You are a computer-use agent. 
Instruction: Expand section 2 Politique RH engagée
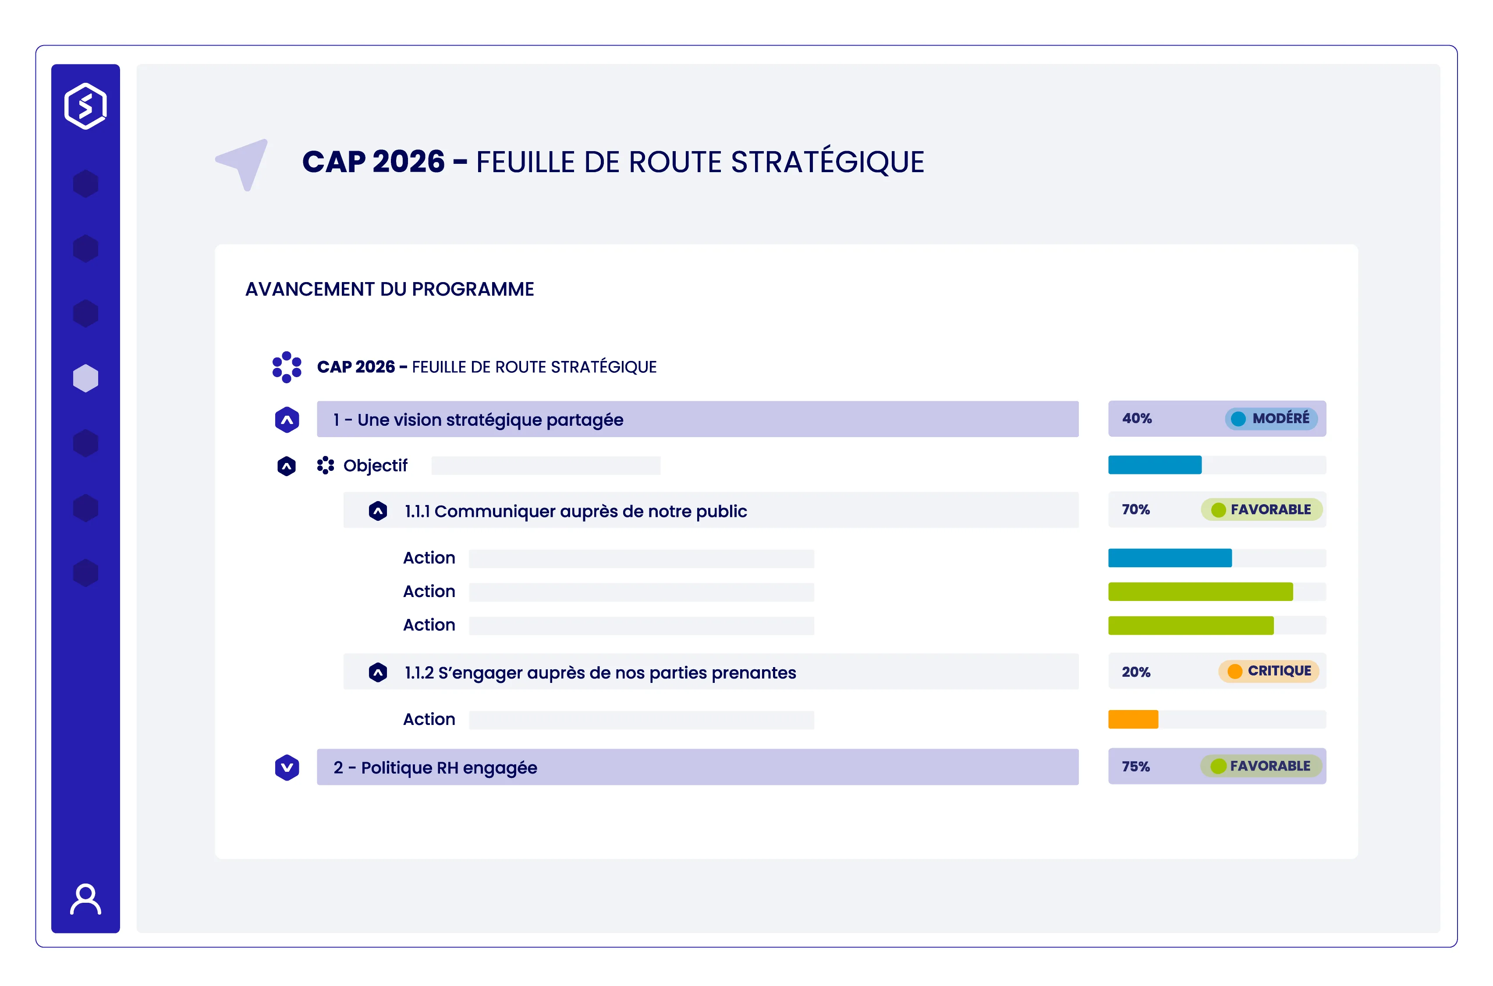[287, 767]
